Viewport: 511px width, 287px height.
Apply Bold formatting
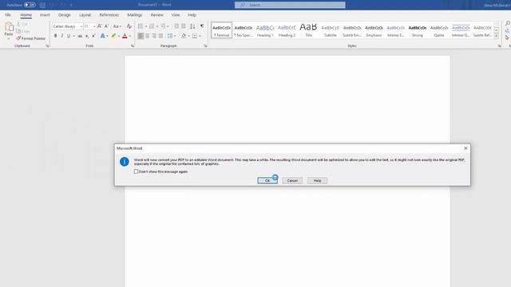tap(55, 36)
